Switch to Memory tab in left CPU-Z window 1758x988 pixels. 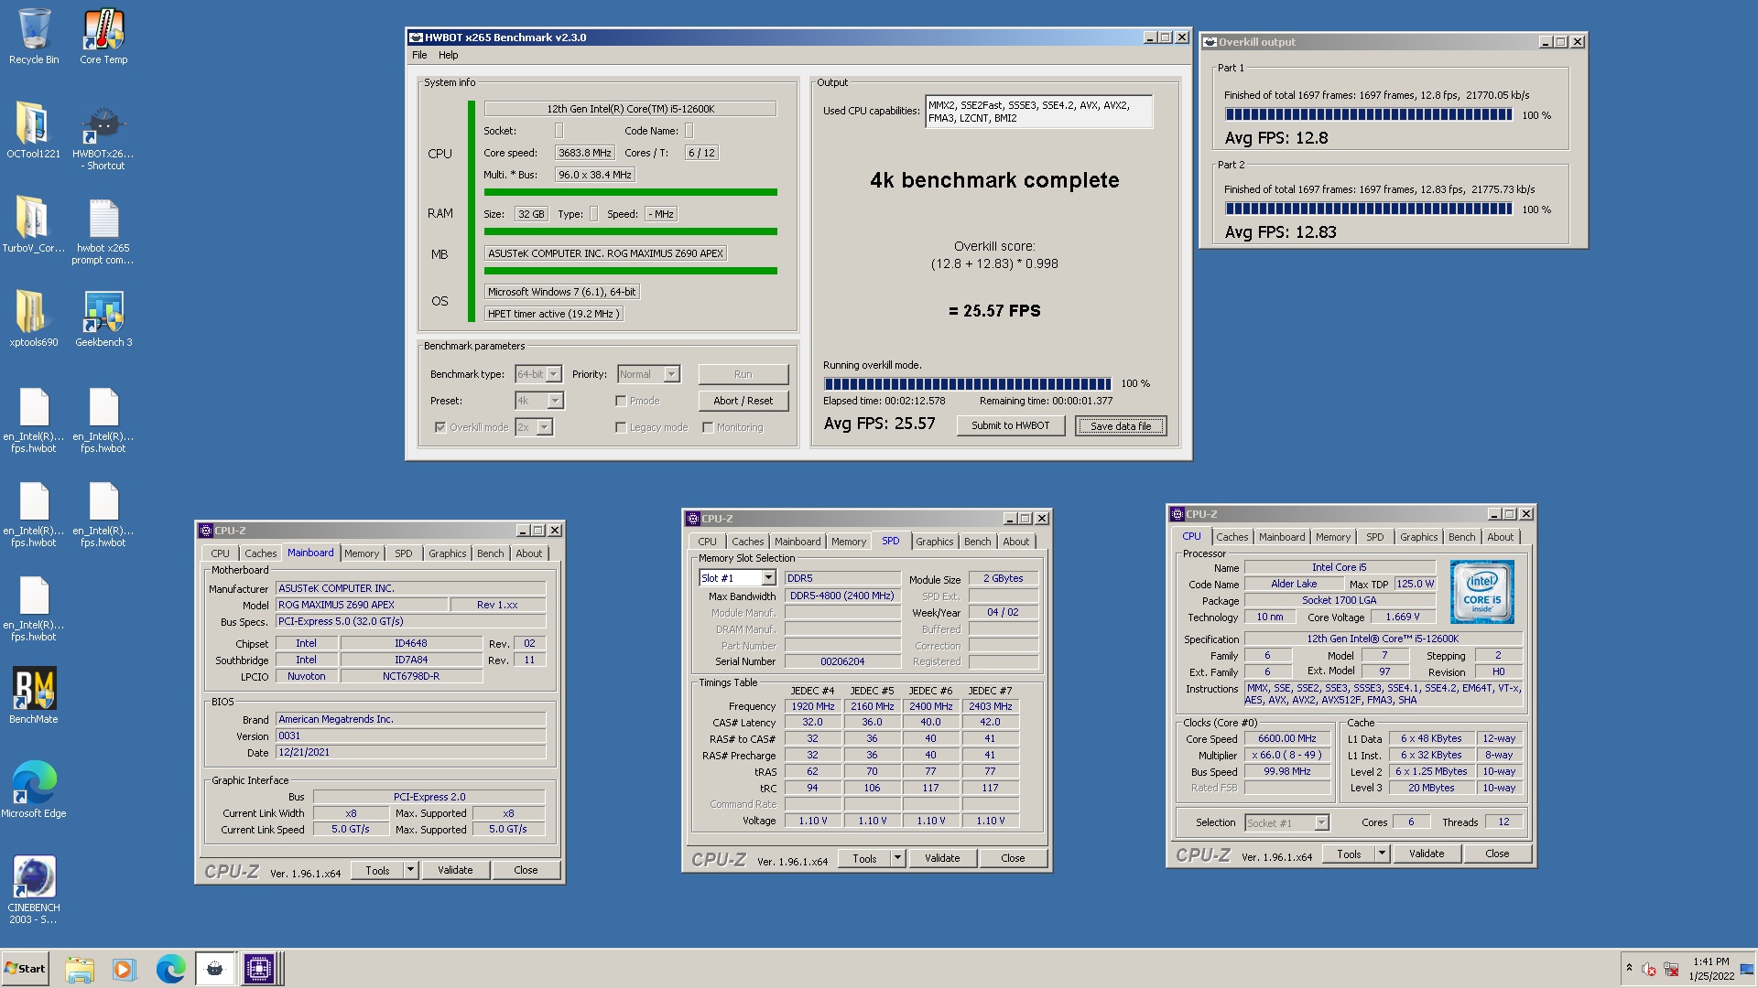(x=362, y=553)
